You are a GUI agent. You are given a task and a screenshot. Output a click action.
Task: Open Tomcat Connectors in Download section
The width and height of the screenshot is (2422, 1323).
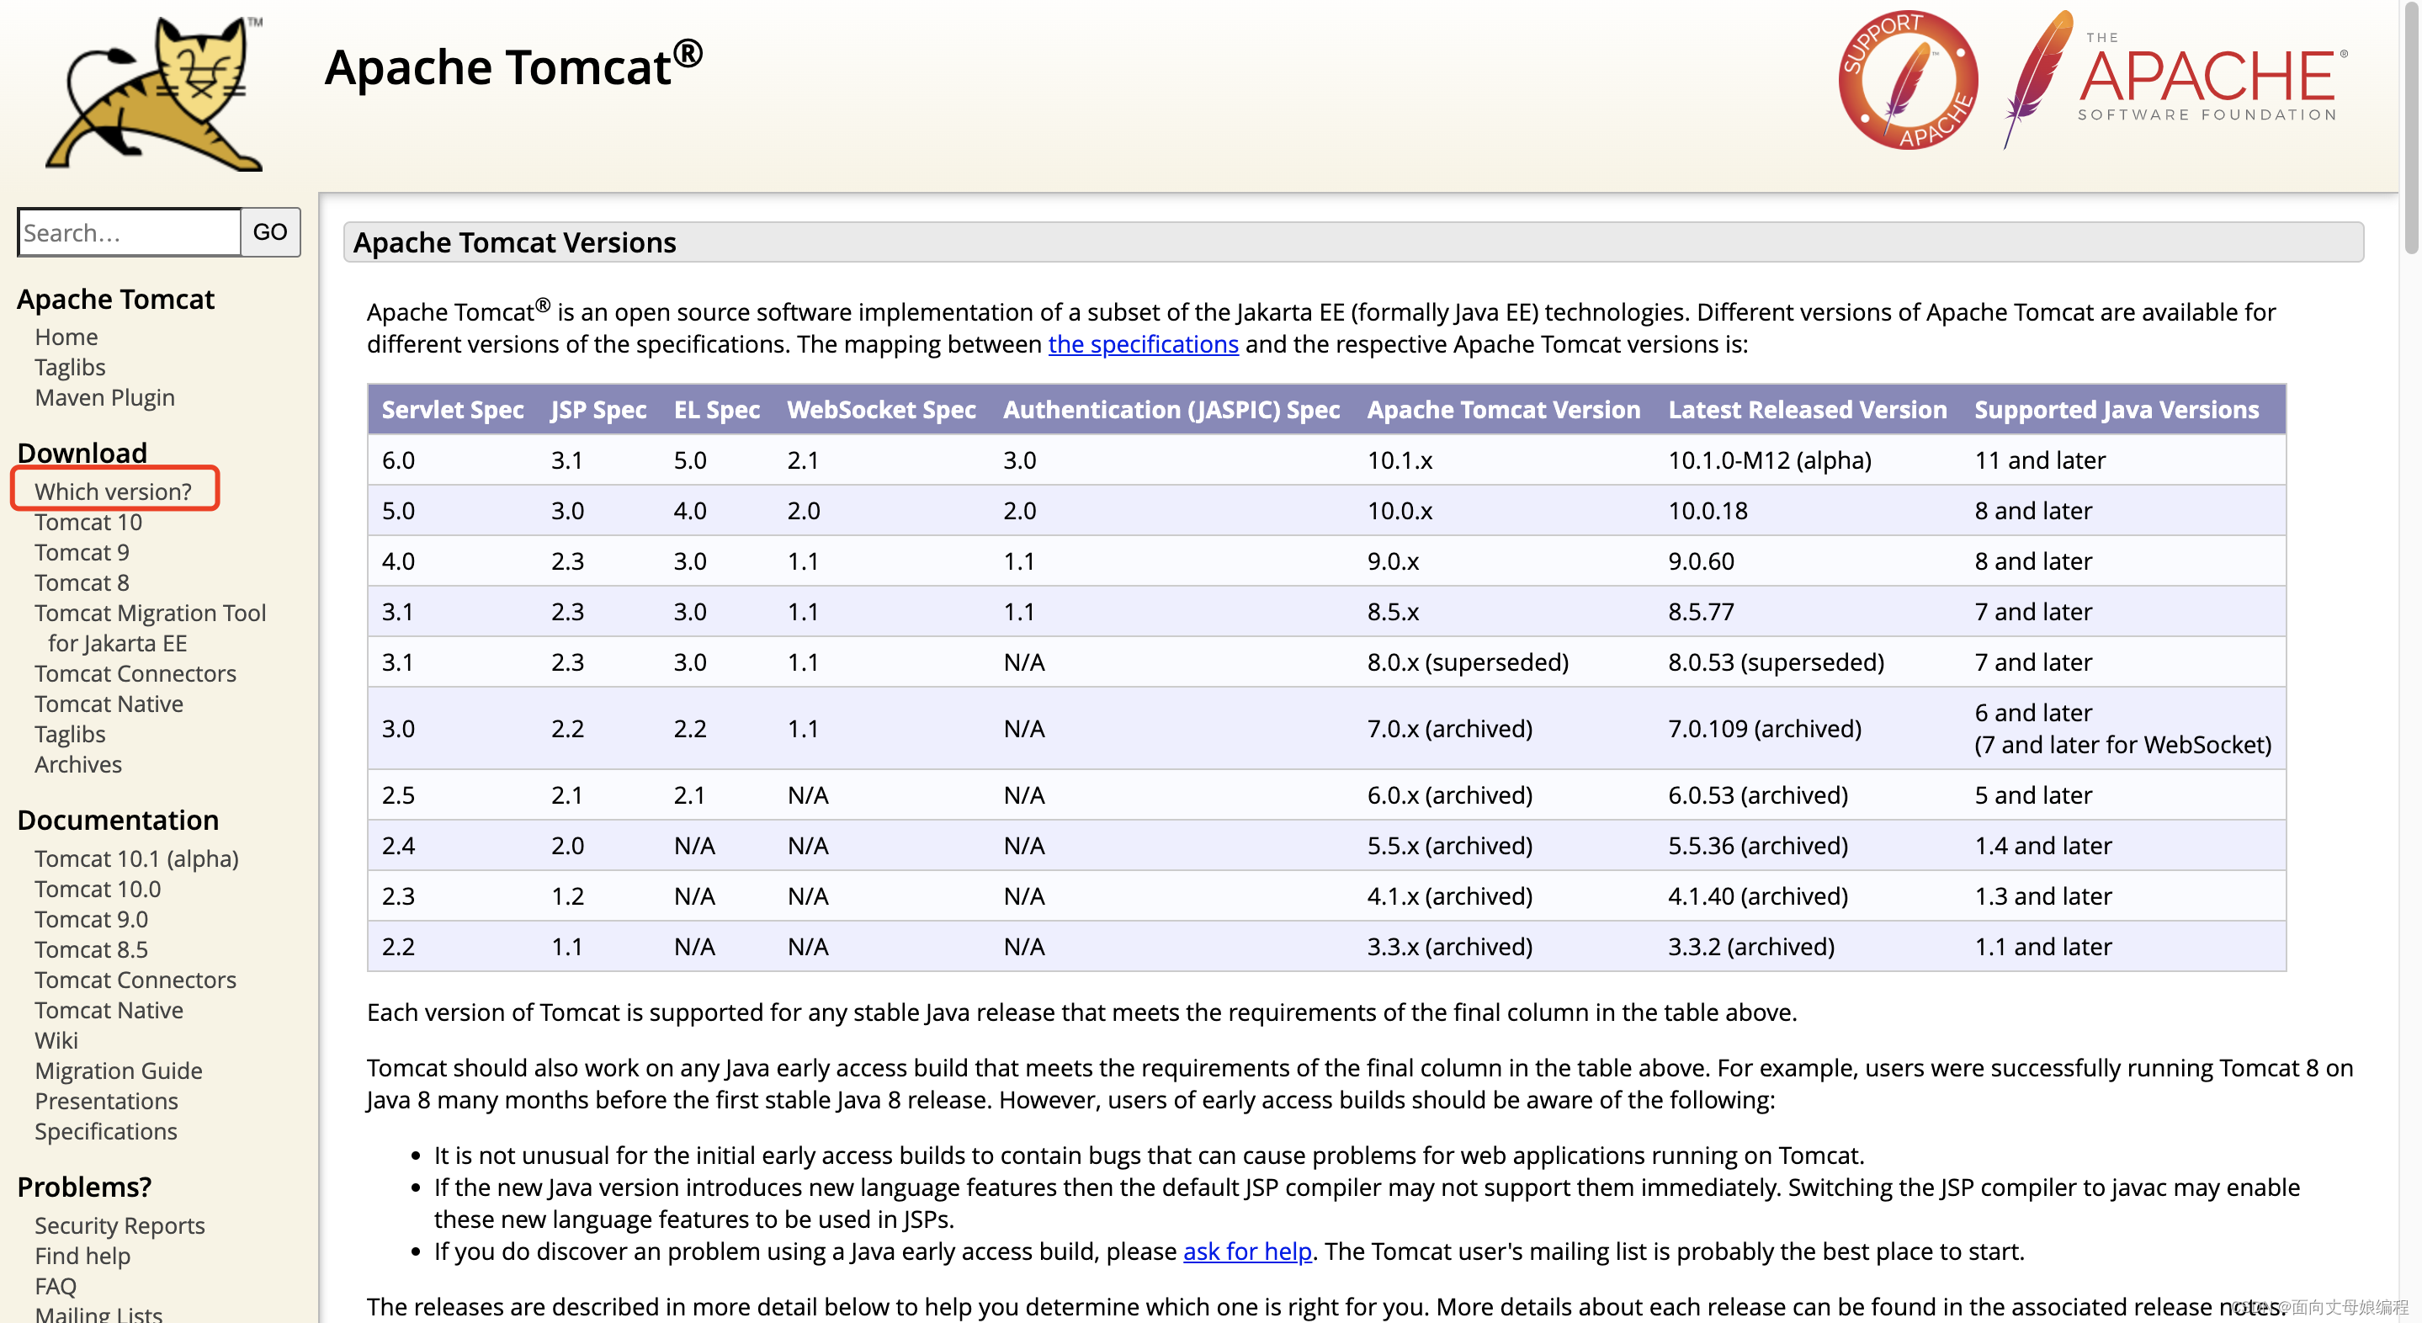(x=135, y=673)
